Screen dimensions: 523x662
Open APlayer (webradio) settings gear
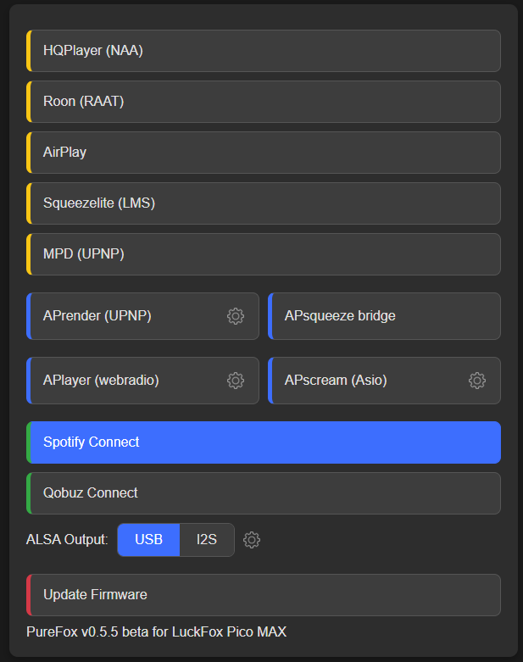coord(236,381)
